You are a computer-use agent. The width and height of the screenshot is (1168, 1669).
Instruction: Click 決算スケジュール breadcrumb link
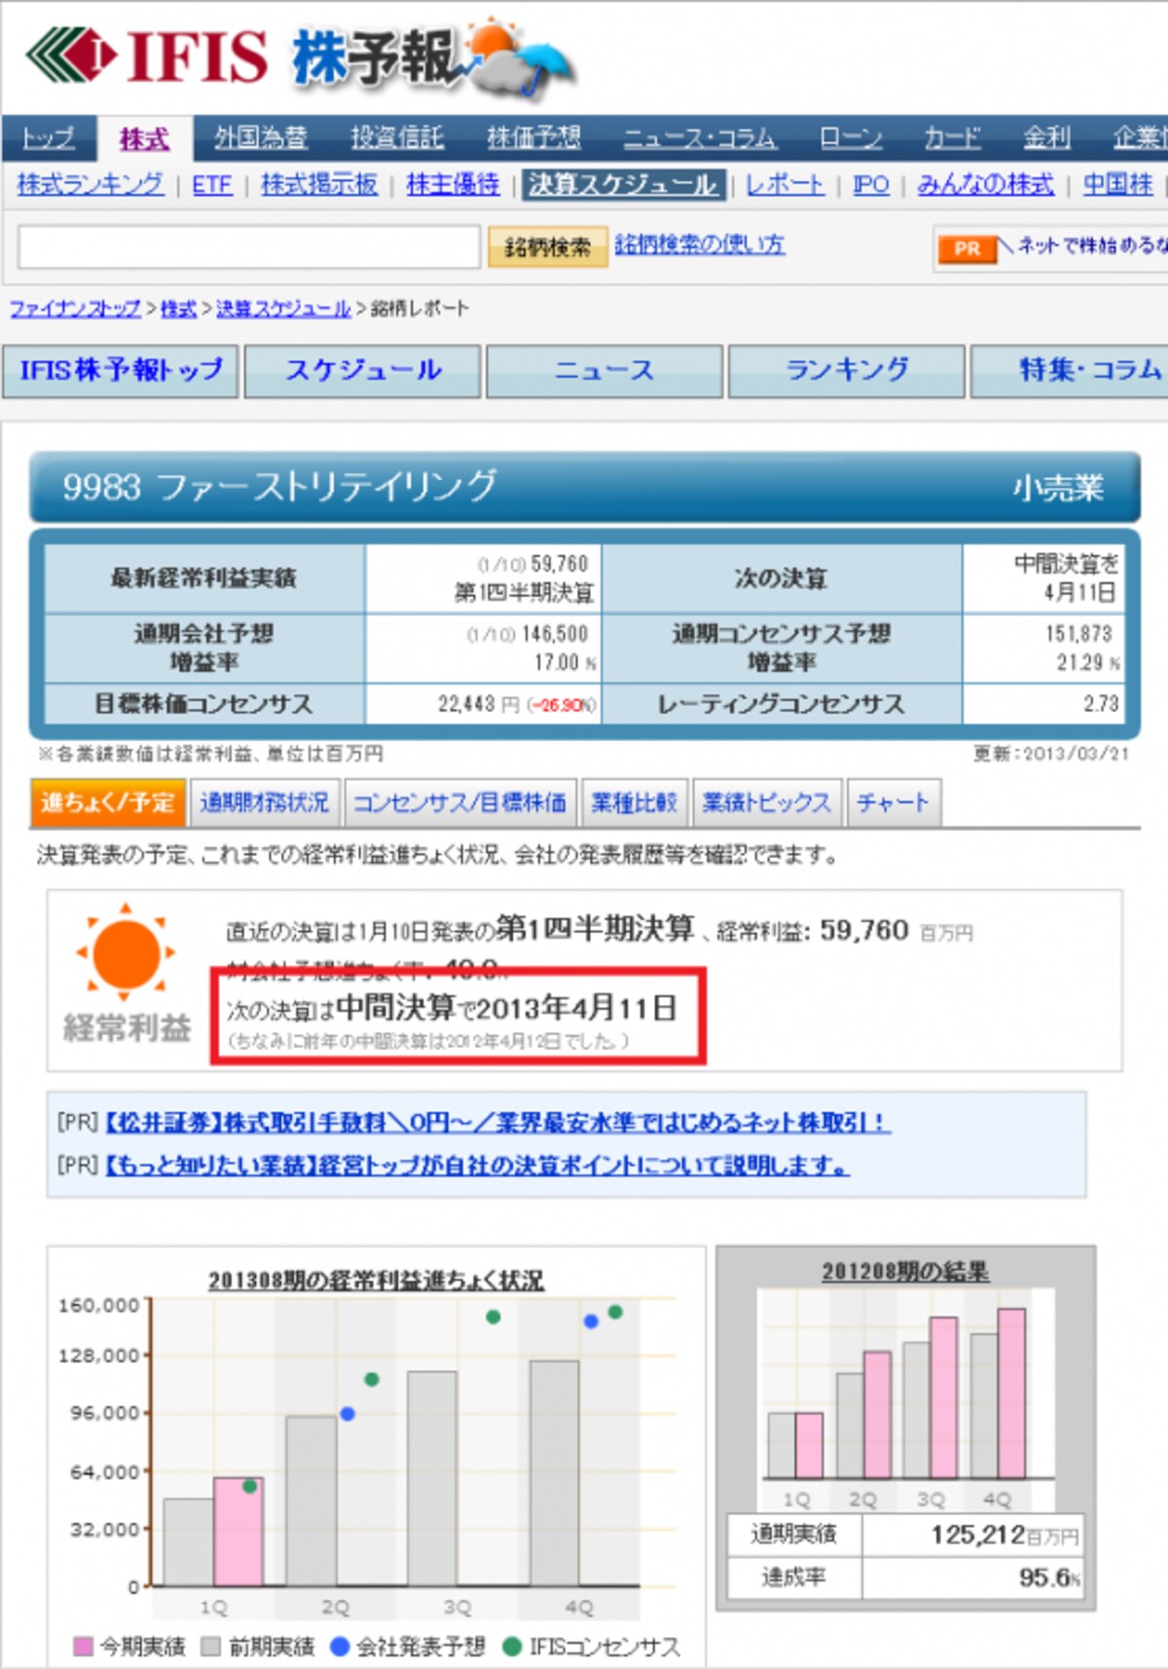point(283,309)
